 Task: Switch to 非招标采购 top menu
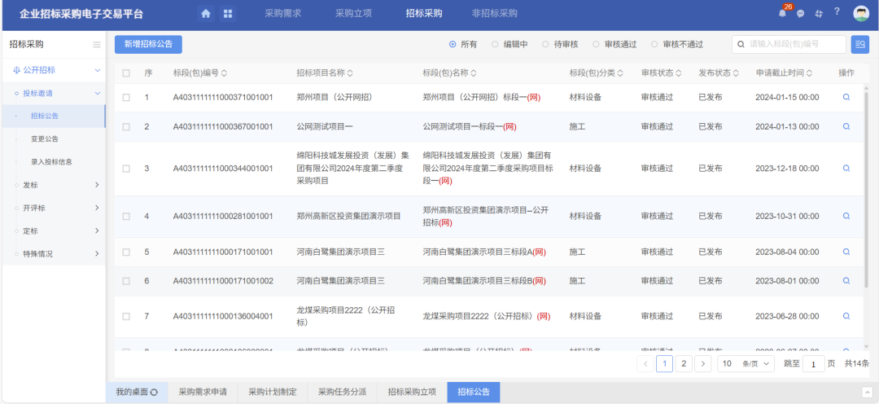[x=494, y=14]
